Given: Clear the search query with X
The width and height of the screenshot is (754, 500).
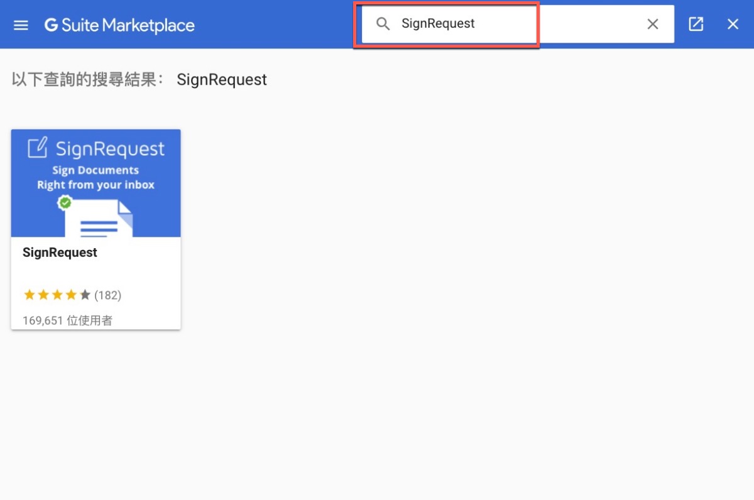Looking at the screenshot, I should pyautogui.click(x=653, y=24).
